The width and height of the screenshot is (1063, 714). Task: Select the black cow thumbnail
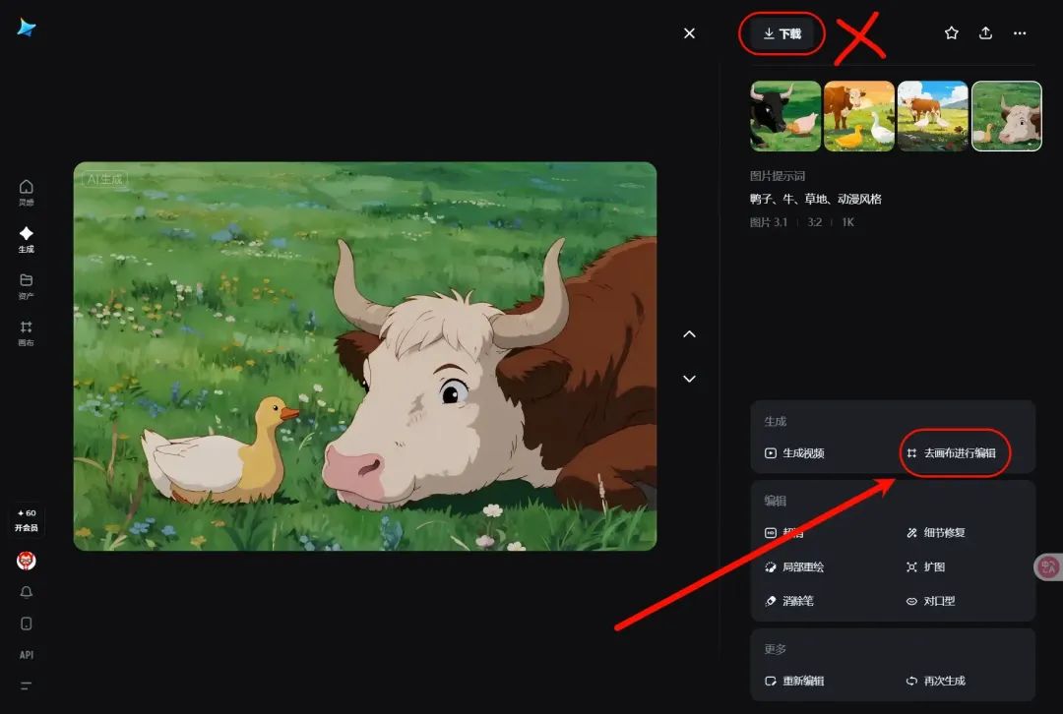(x=785, y=116)
